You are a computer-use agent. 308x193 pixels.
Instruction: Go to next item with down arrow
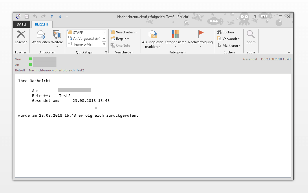click(60, 17)
